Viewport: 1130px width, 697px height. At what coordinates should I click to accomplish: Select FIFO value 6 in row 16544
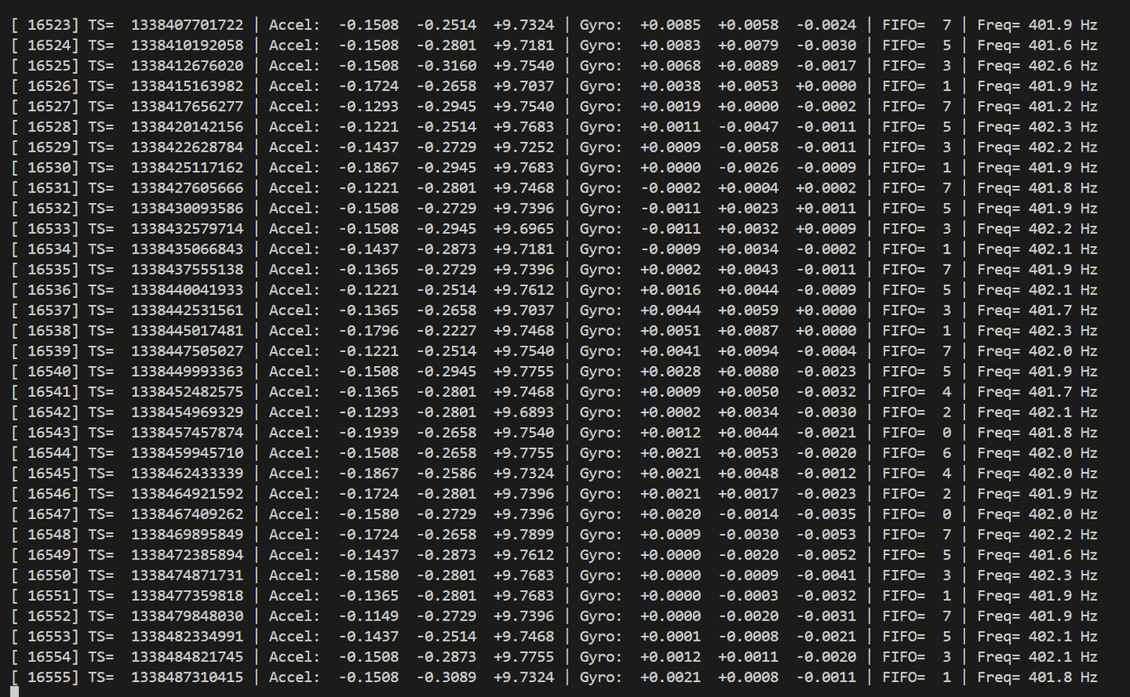click(x=947, y=453)
